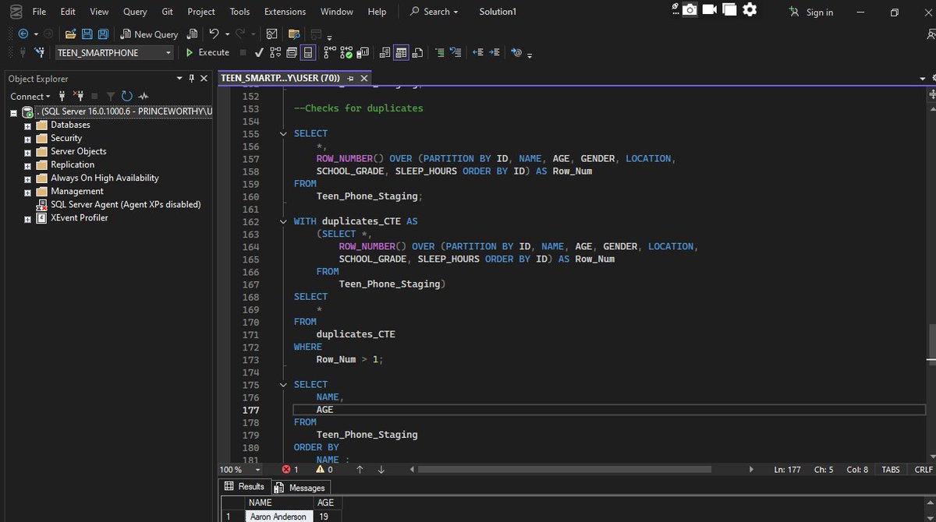This screenshot has width=936, height=522.
Task: Open the Tools menu
Action: (x=239, y=12)
